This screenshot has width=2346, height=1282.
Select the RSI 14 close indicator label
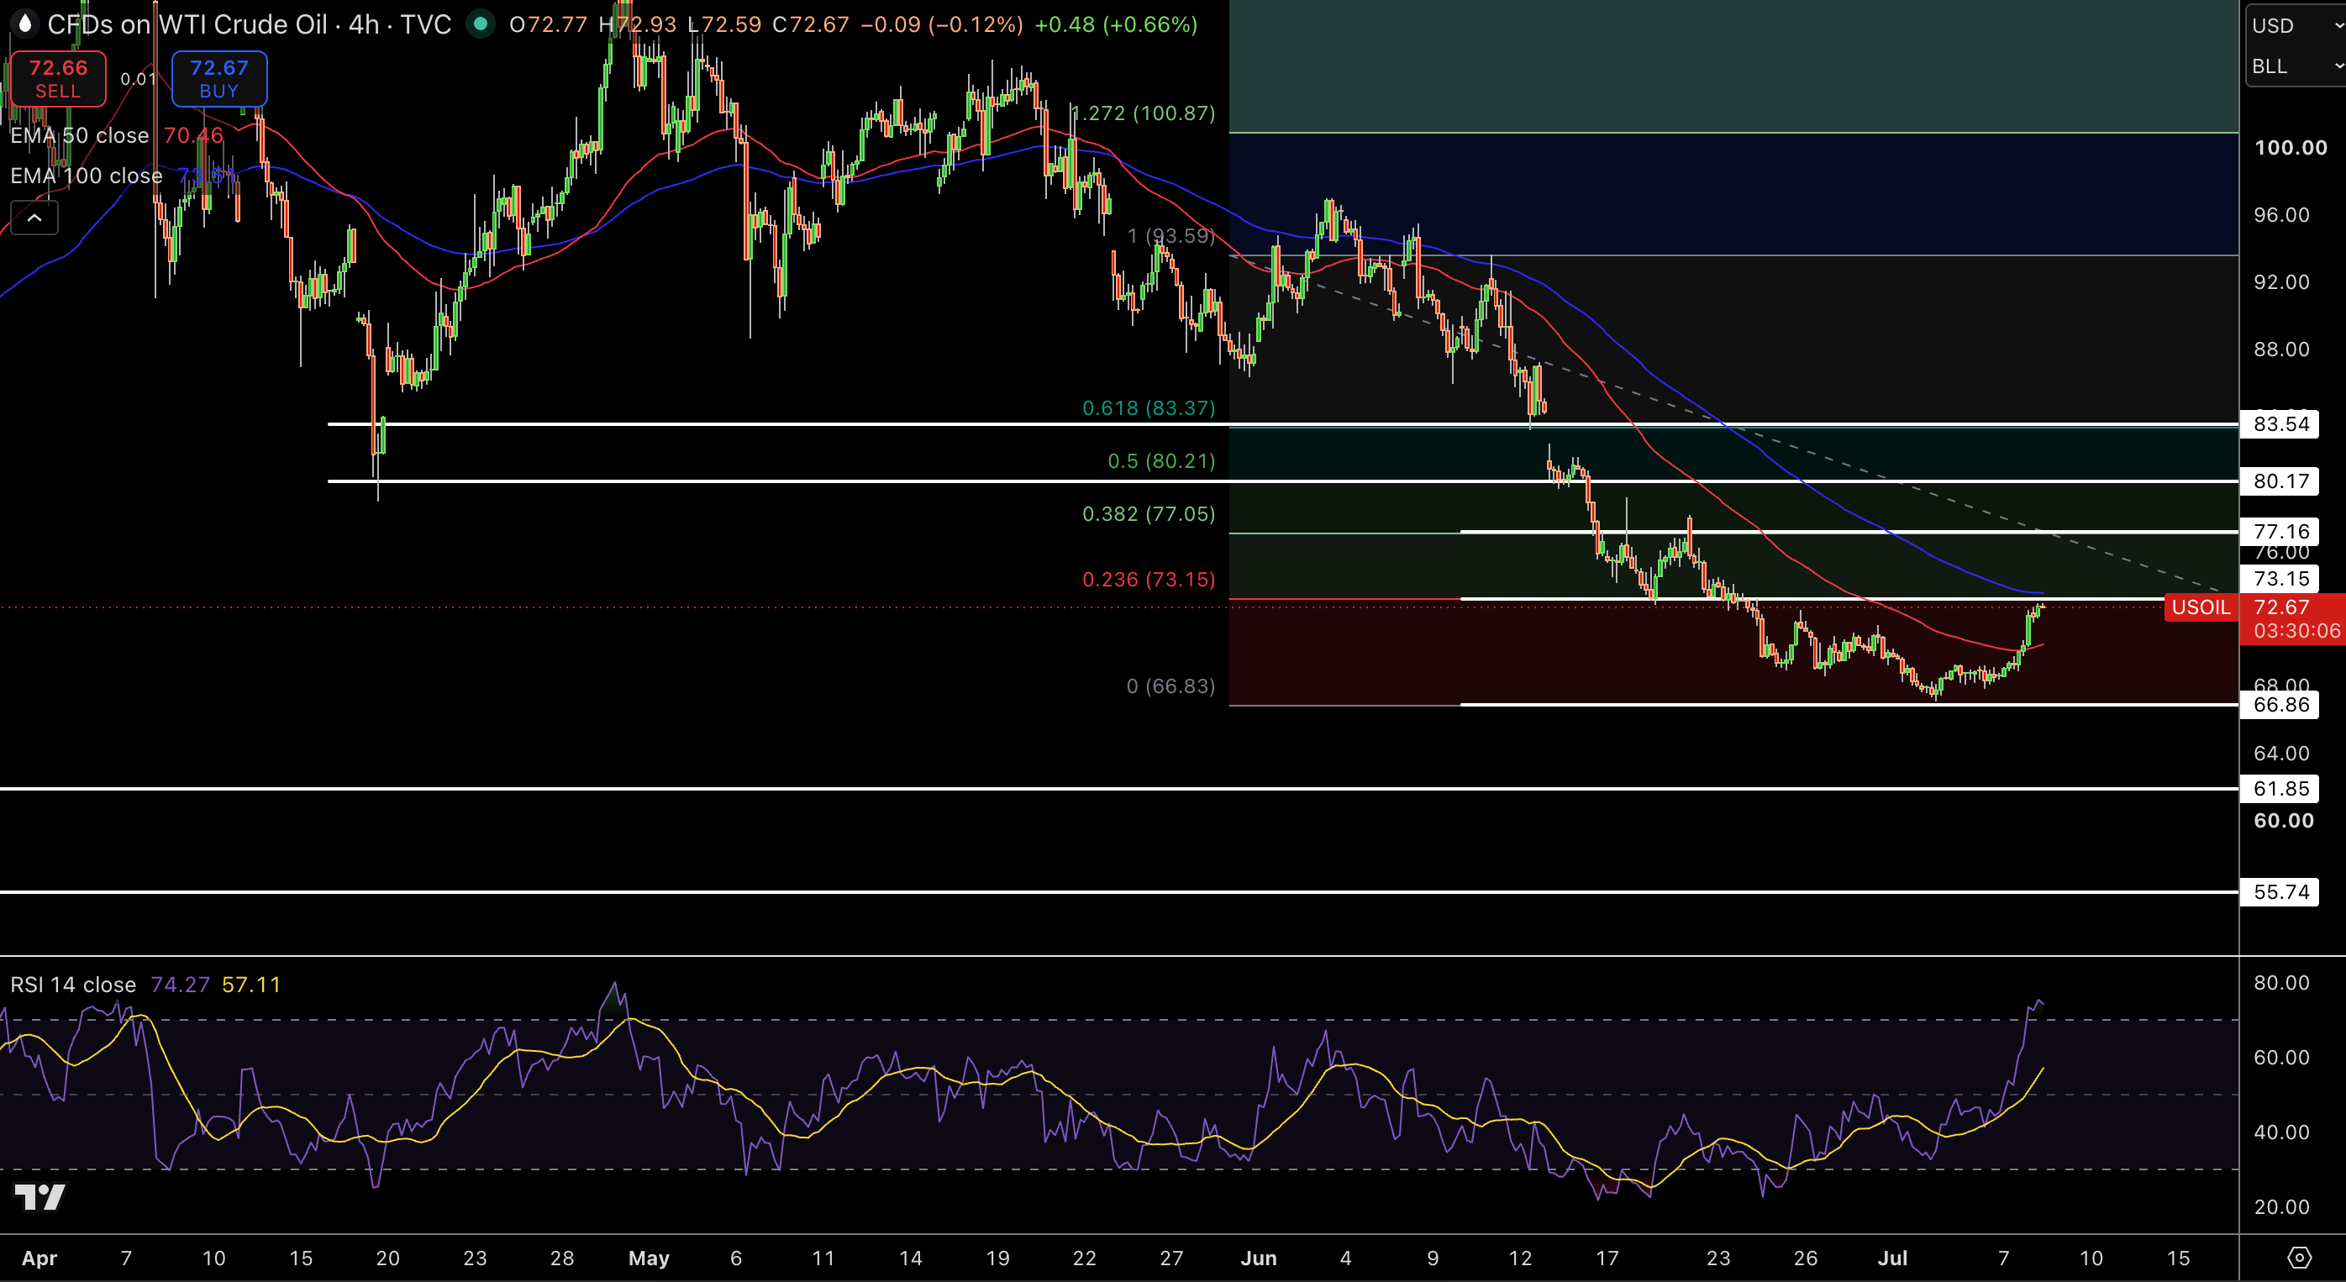click(73, 985)
